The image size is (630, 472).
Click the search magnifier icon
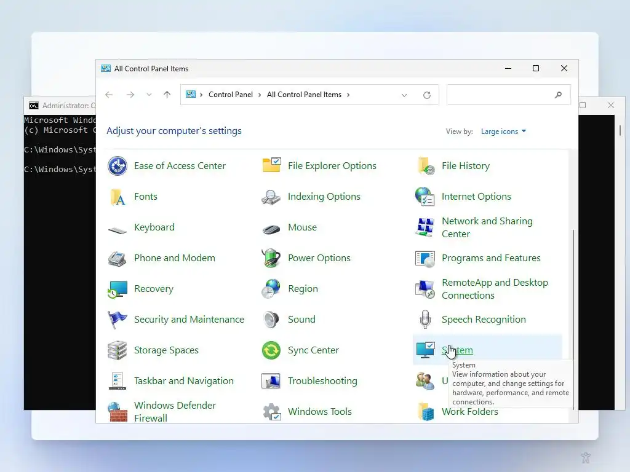558,95
